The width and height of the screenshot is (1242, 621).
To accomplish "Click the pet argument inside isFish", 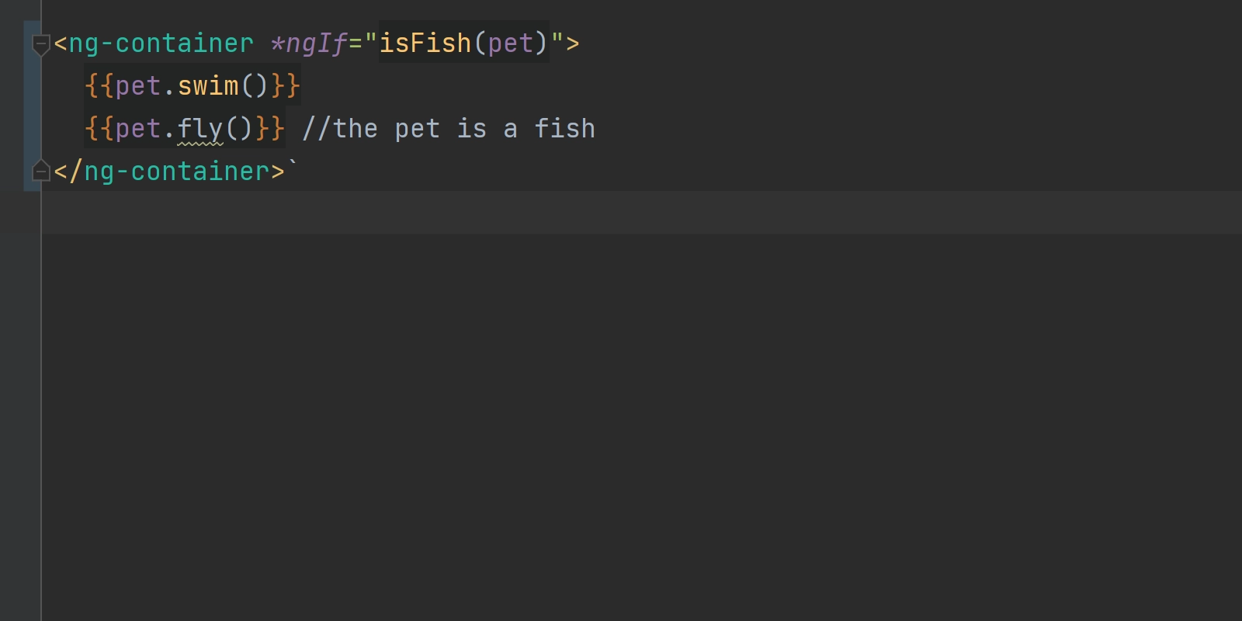I will (x=511, y=43).
